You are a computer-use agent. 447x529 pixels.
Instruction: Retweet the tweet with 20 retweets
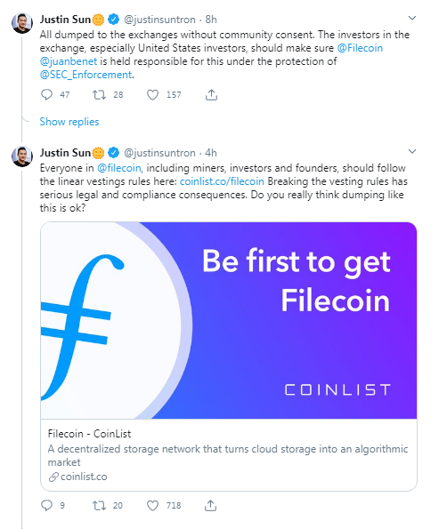100,505
